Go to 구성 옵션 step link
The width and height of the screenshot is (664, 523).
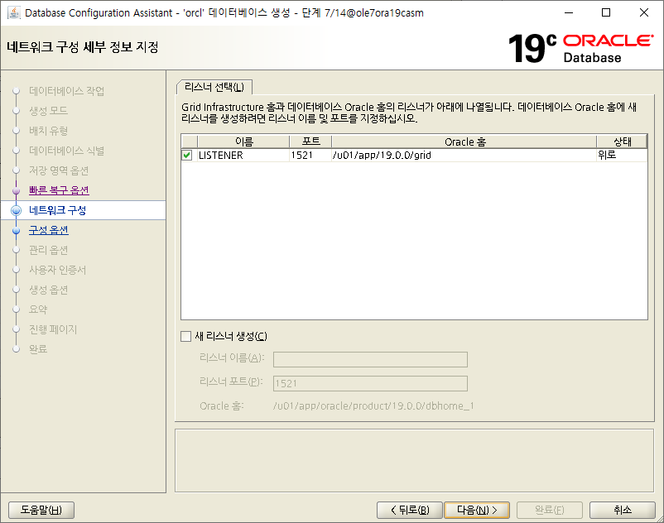49,230
